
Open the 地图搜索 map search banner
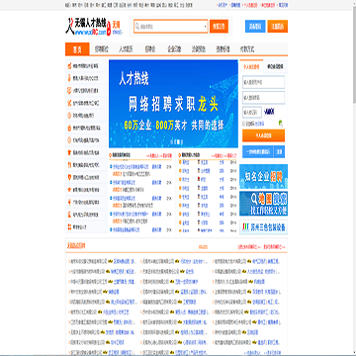click(263, 204)
